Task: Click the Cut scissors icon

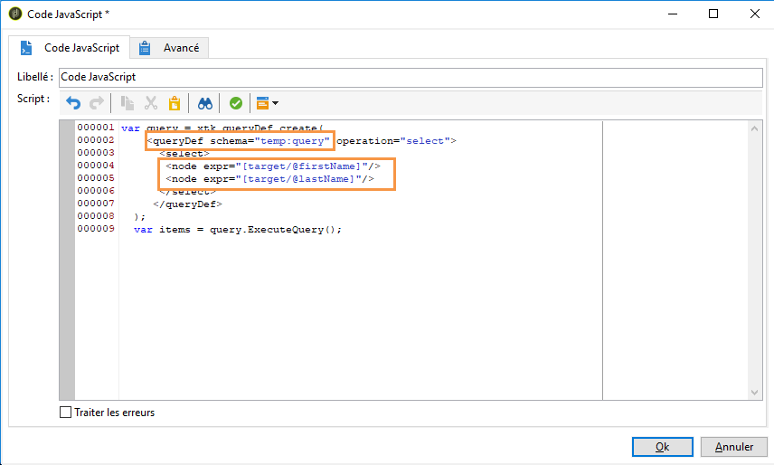Action: pos(151,103)
